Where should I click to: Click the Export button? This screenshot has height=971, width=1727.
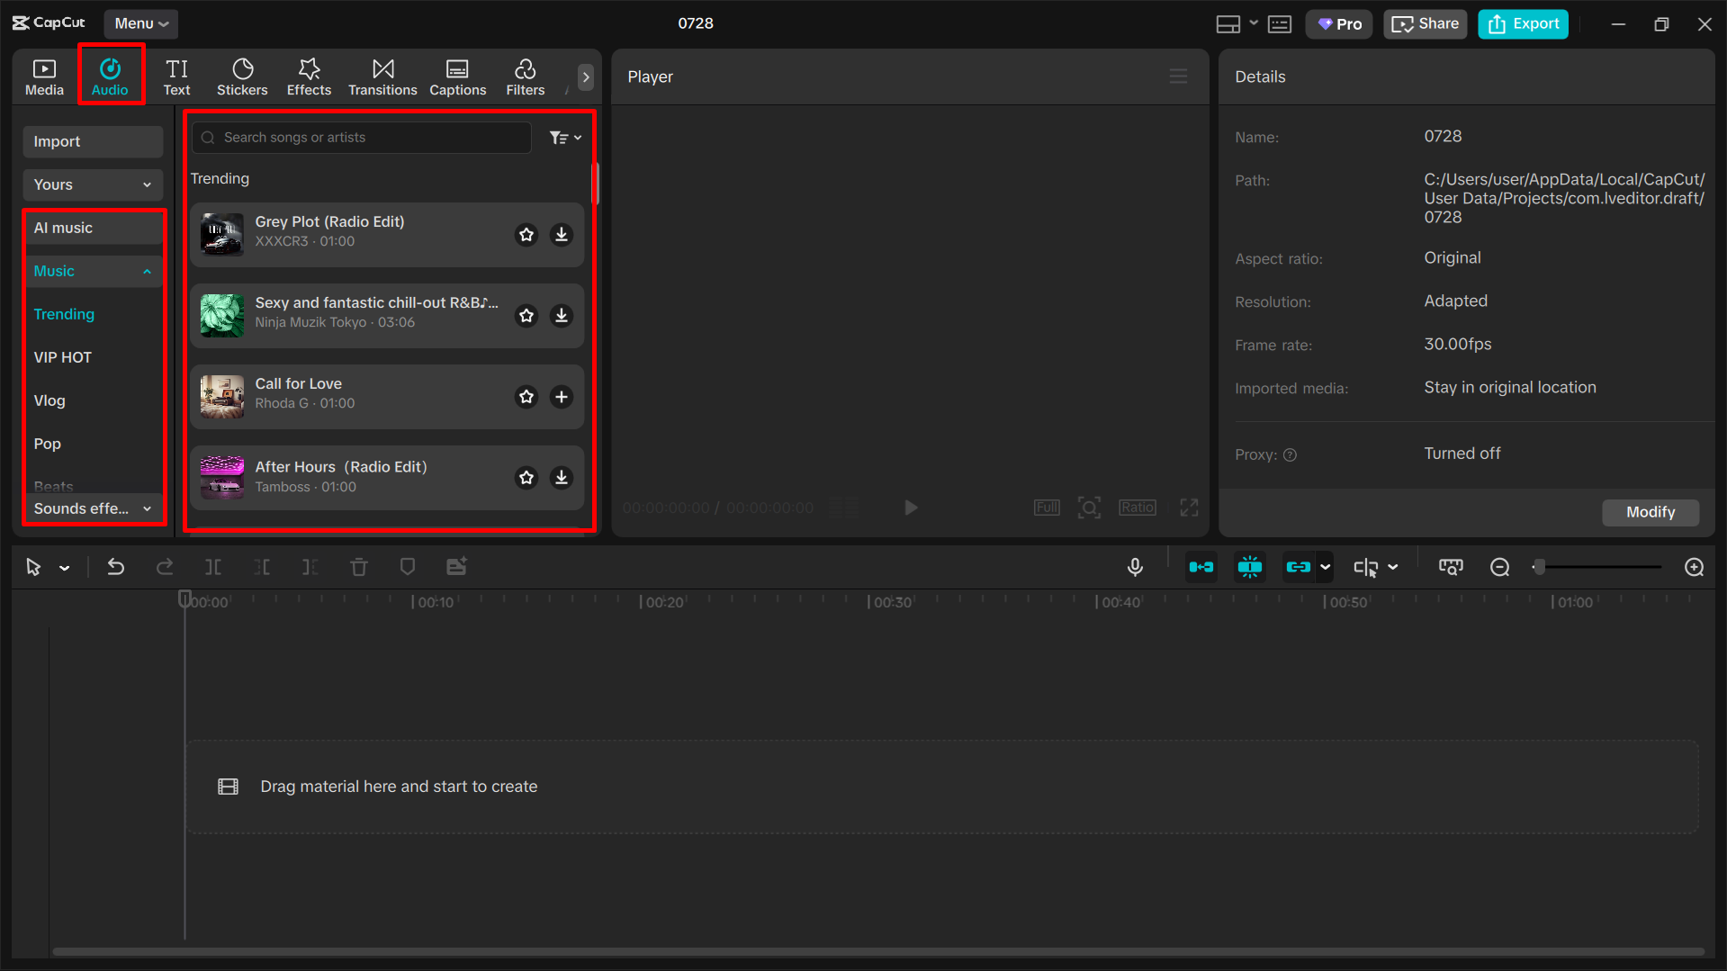coord(1523,24)
